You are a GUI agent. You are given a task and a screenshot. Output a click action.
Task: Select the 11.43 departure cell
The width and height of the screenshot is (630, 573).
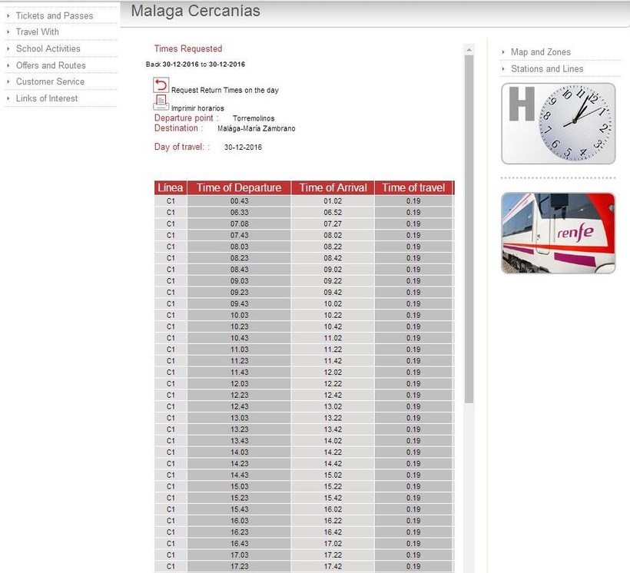tap(239, 372)
